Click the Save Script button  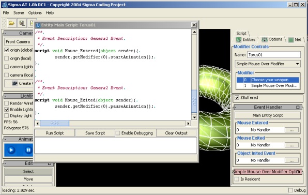coord(95,133)
